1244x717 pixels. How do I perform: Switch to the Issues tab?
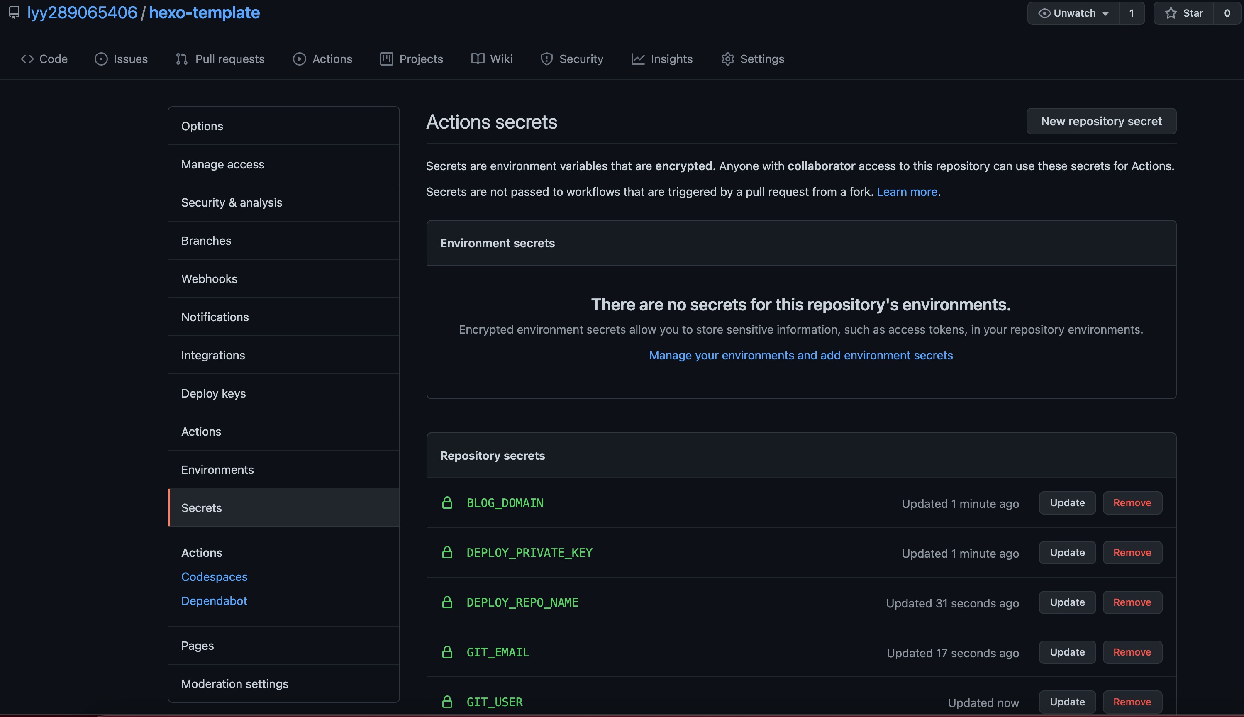point(121,59)
